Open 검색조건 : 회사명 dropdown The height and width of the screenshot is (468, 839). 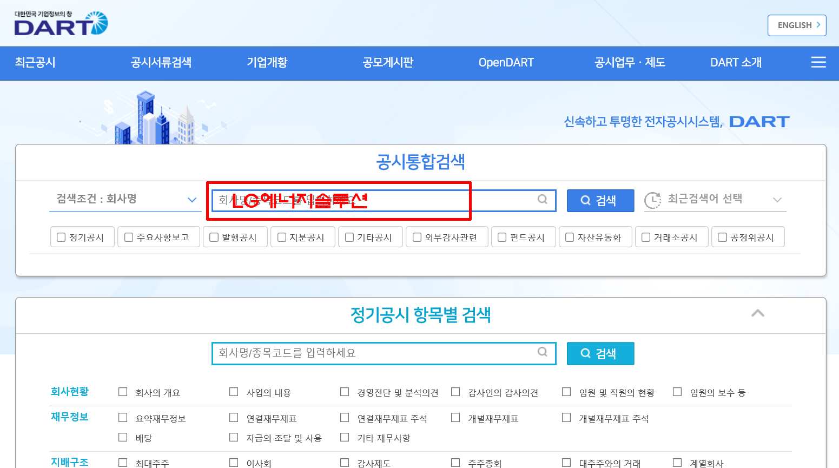tap(125, 199)
